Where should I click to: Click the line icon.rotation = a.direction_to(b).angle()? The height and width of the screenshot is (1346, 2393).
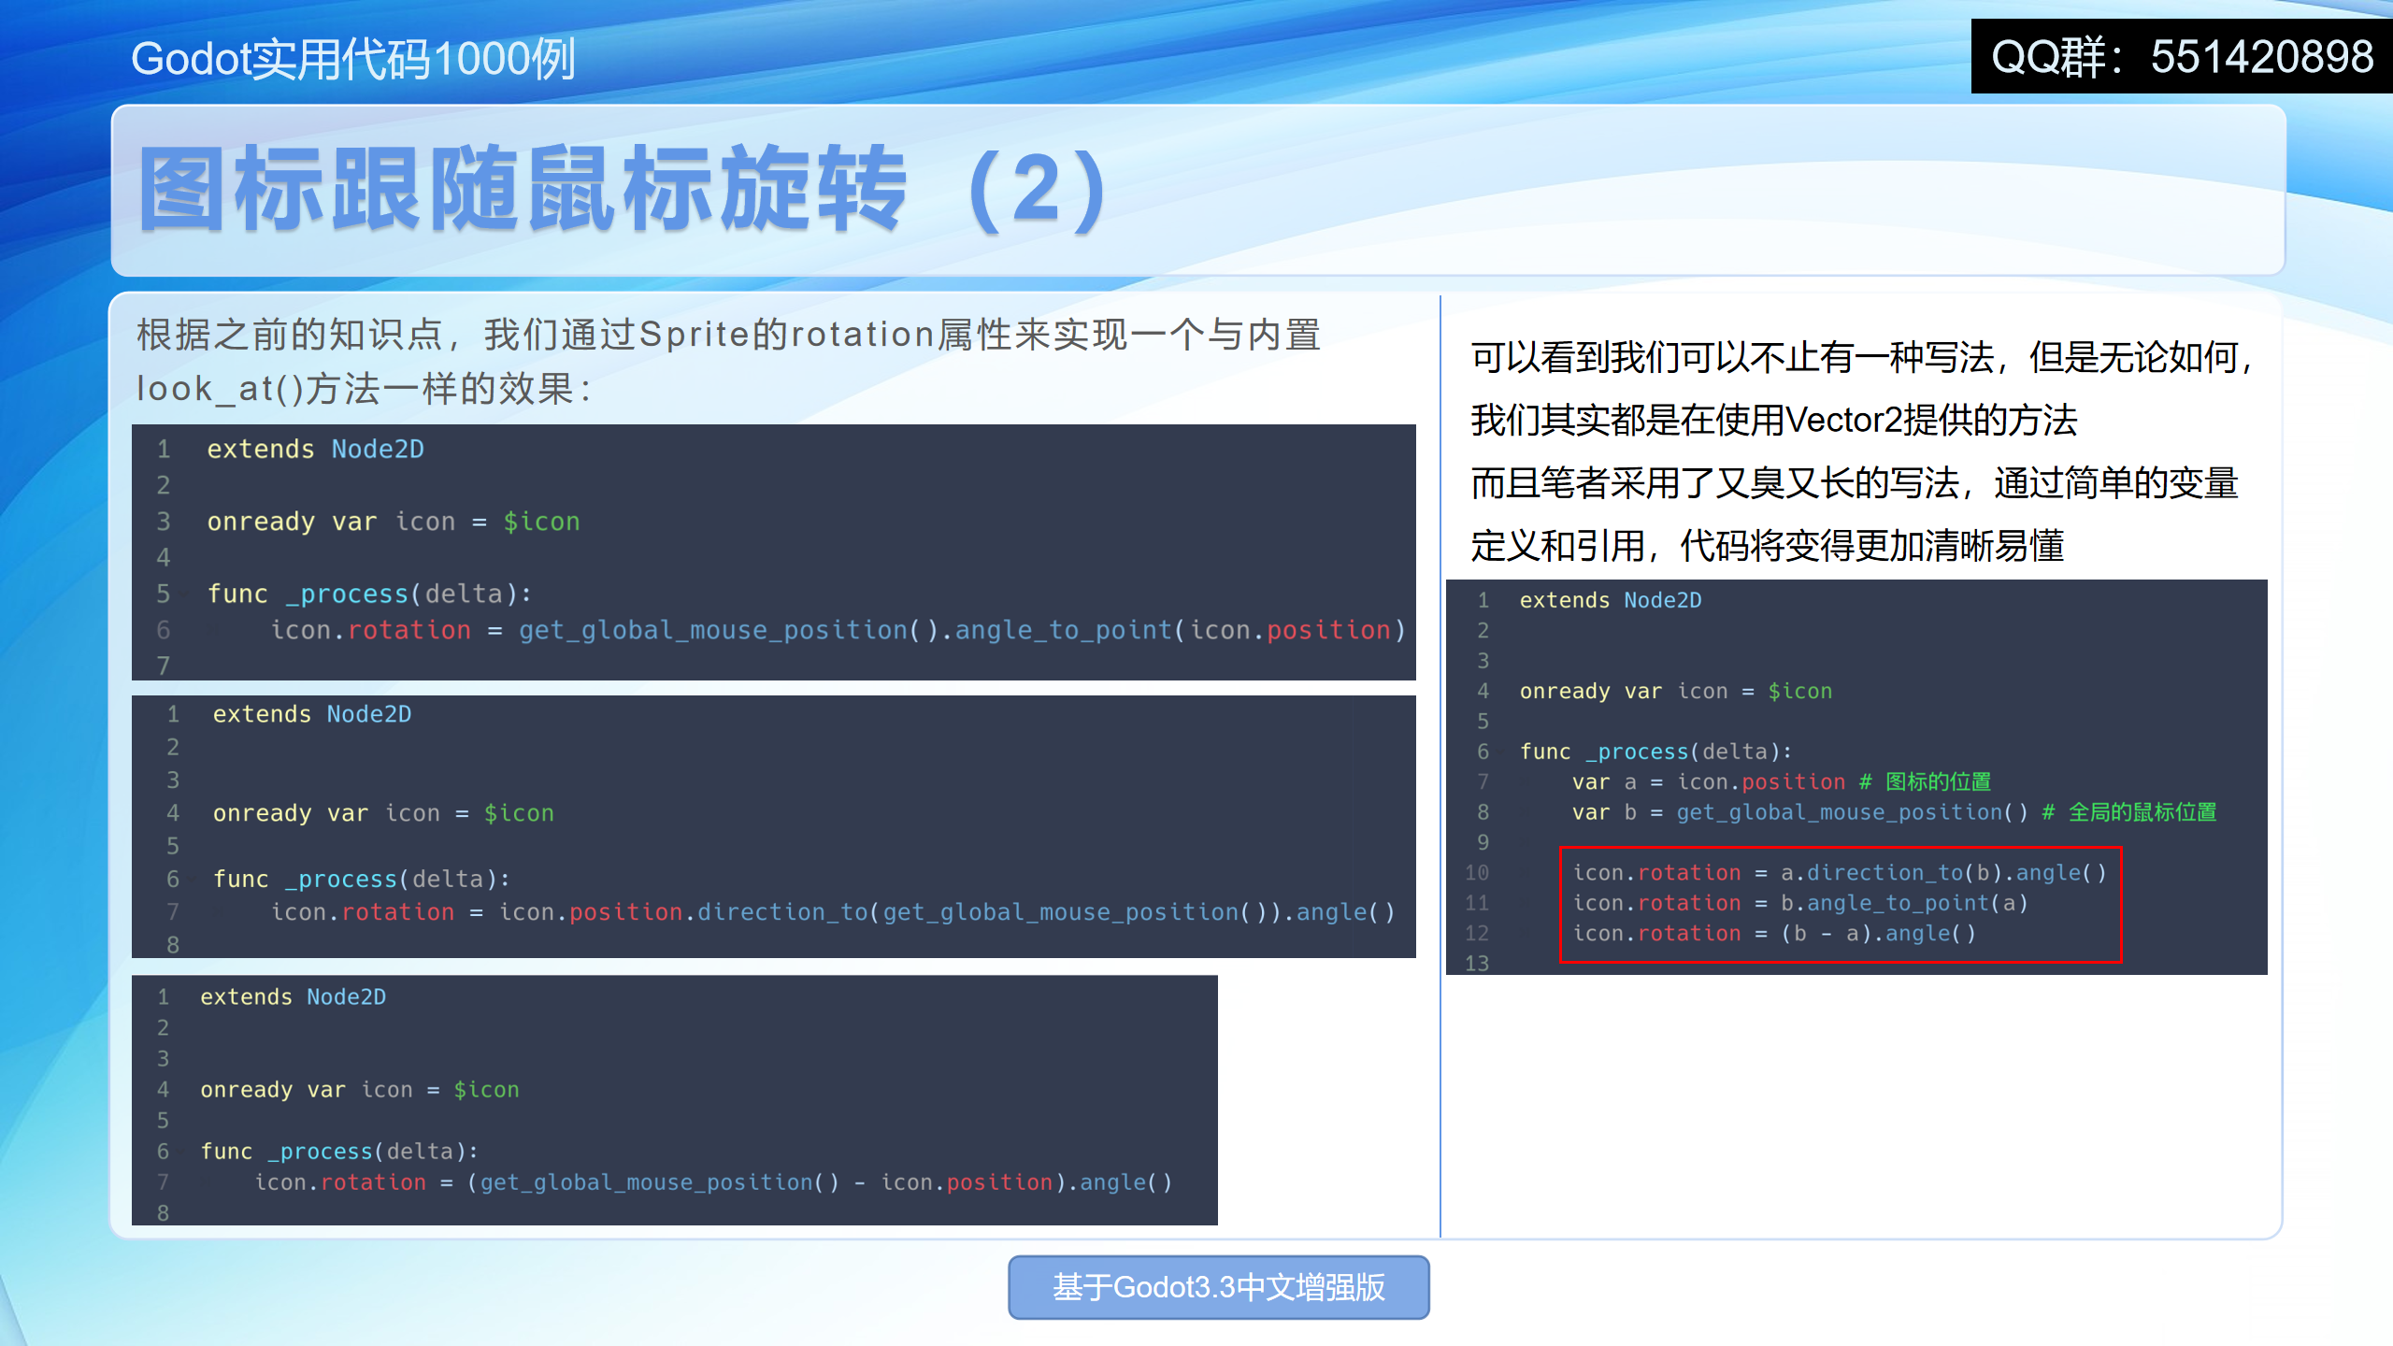1840,873
